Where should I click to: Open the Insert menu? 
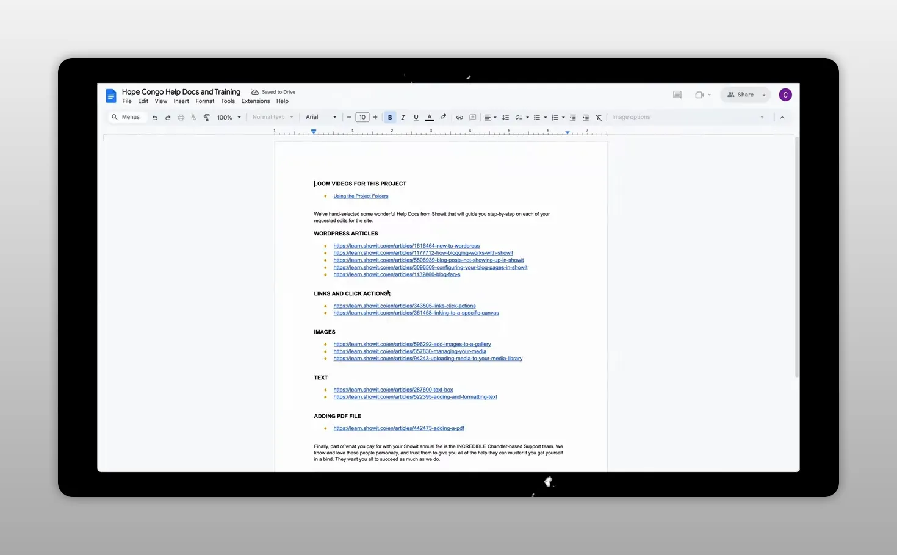(x=181, y=101)
